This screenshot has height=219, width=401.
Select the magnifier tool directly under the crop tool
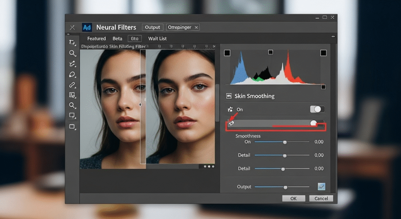pos(72,53)
